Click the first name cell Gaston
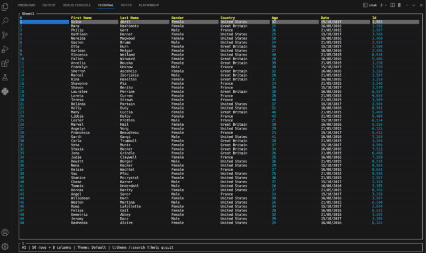426x253 pixels. point(77,43)
